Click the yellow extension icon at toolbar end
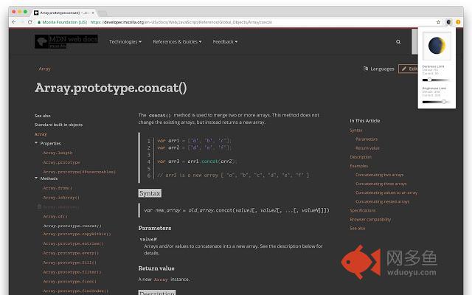472x295 pixels. tap(458, 22)
